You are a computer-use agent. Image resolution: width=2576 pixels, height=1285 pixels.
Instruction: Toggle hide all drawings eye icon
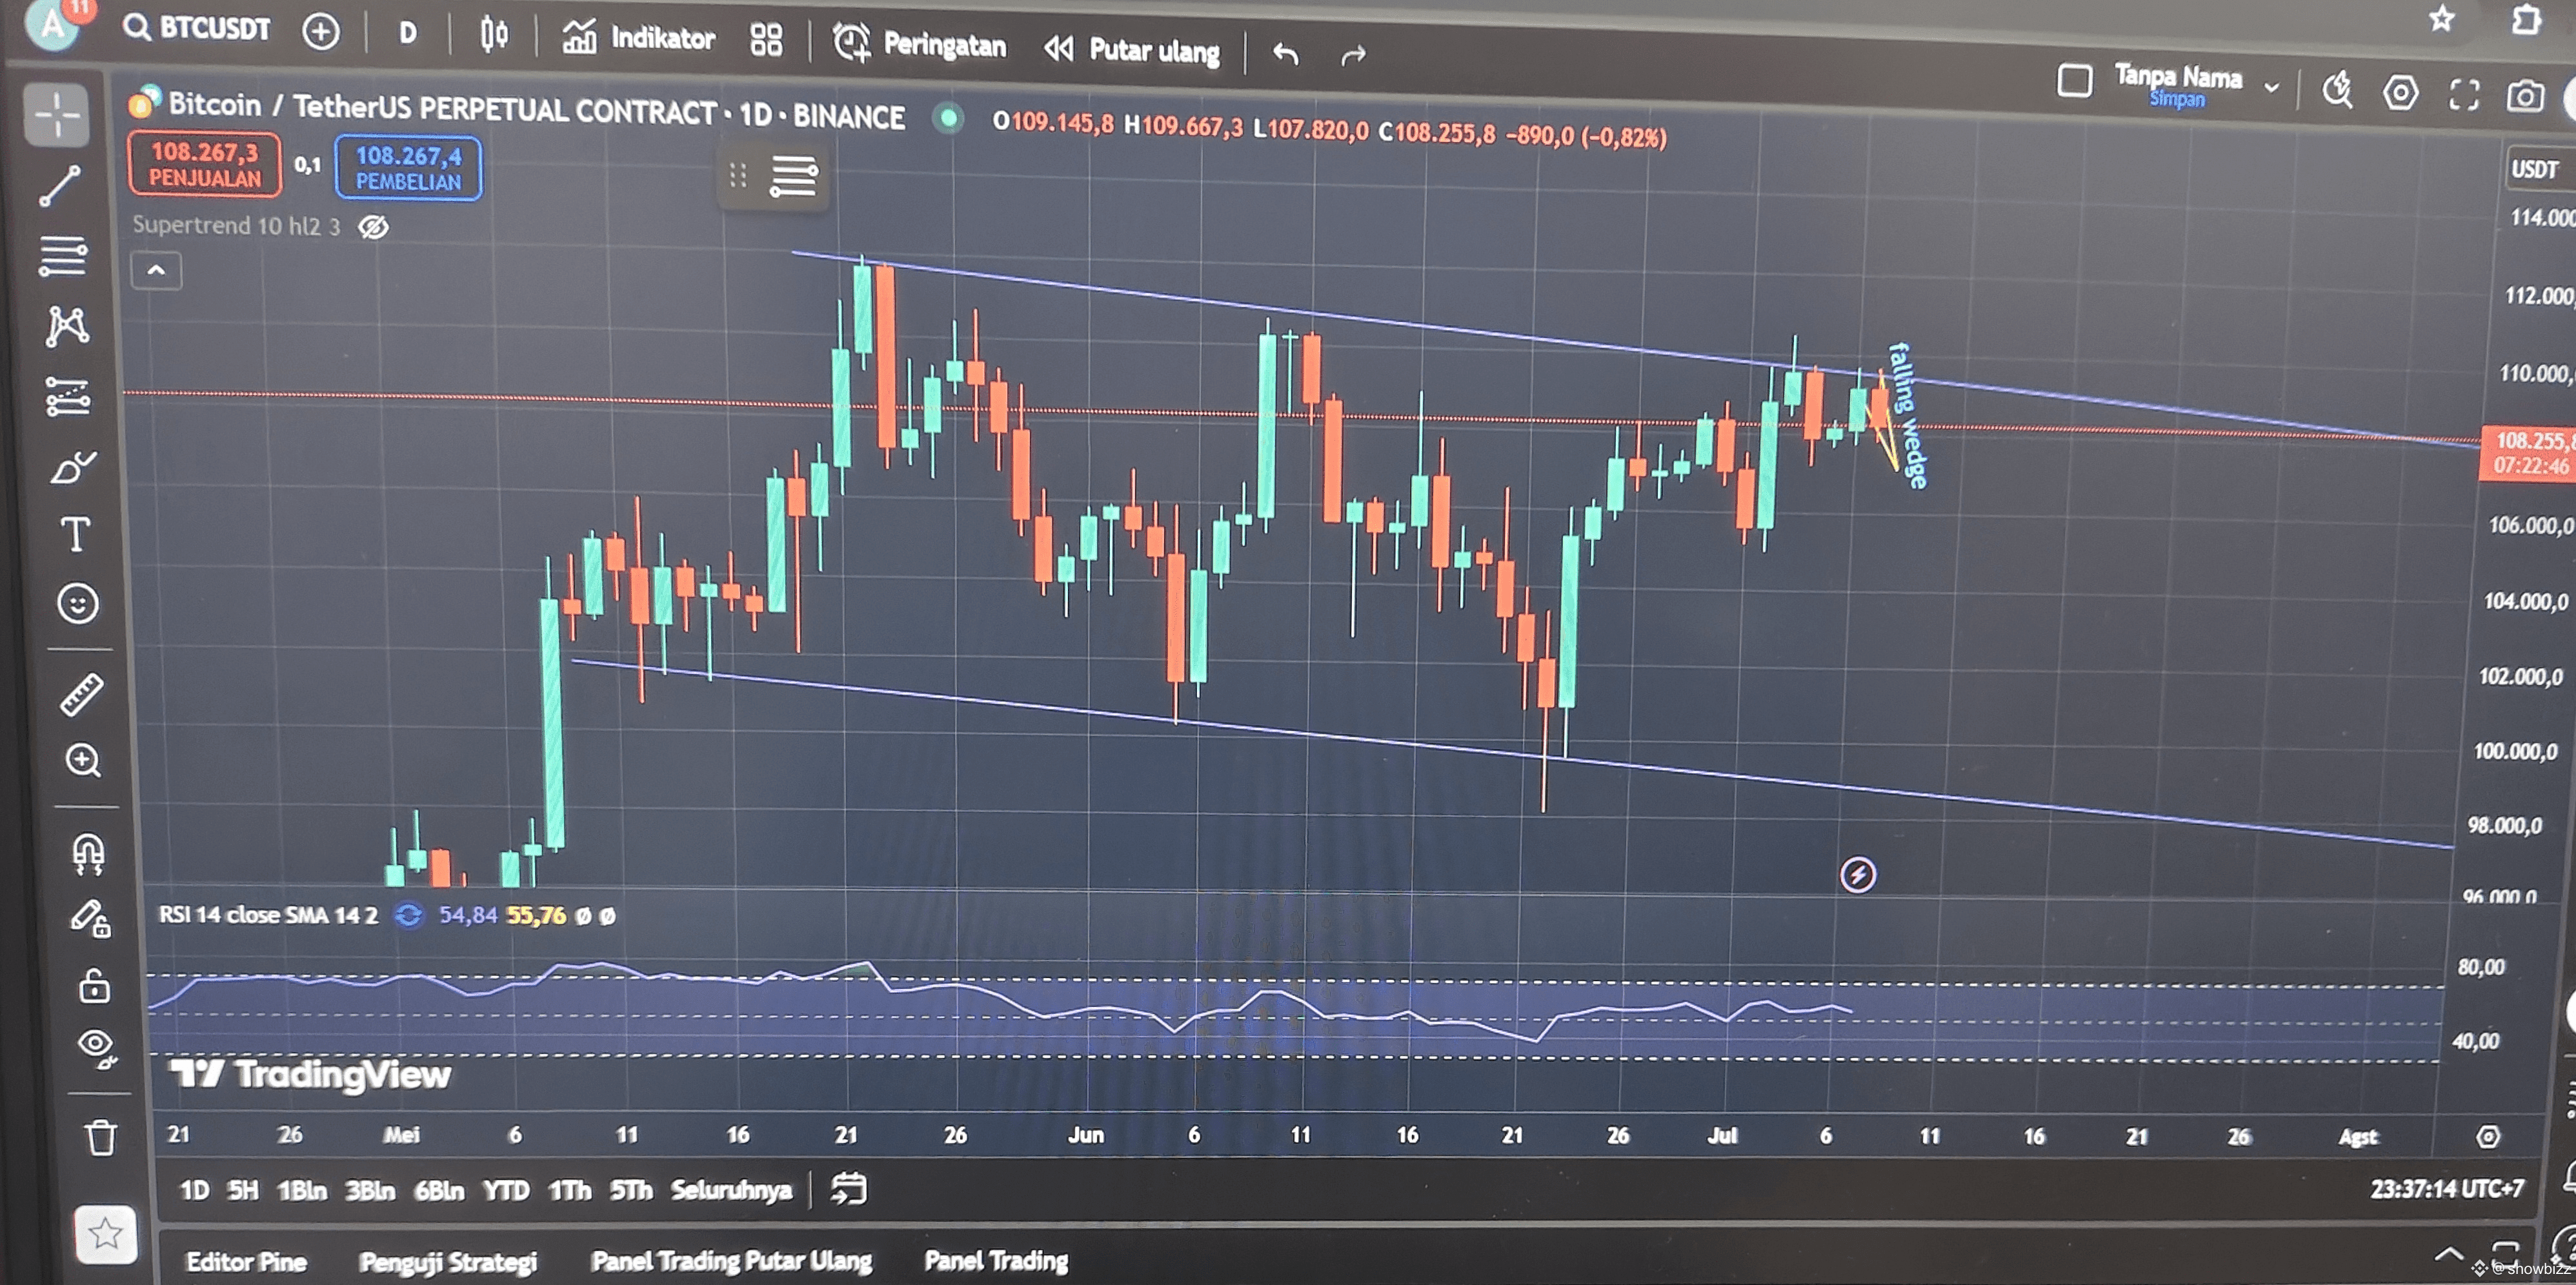[97, 1048]
